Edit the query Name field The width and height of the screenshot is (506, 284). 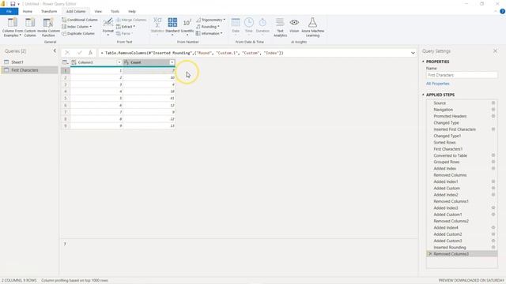462,75
